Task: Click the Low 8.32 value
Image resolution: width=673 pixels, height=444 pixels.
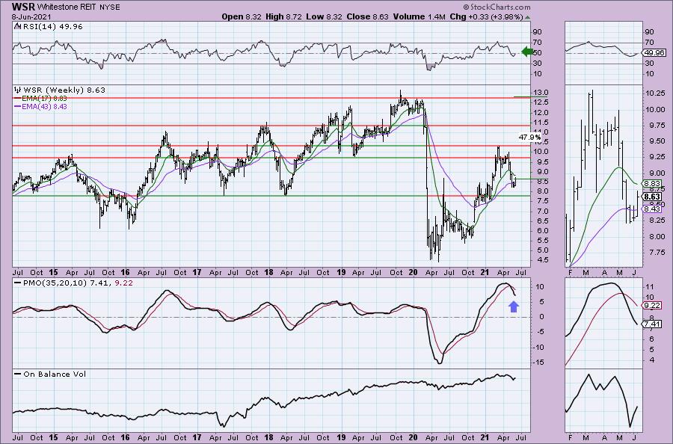Action: click(x=324, y=16)
